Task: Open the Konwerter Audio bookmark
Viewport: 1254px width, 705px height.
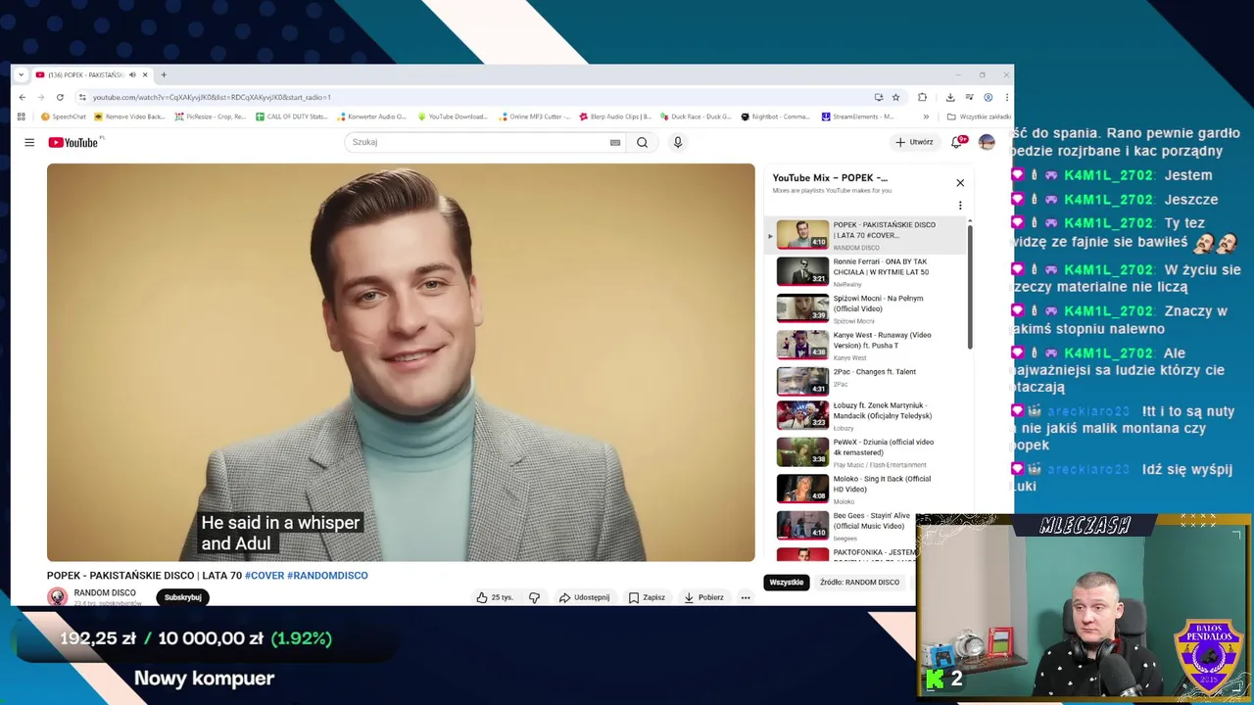Action: pos(371,117)
